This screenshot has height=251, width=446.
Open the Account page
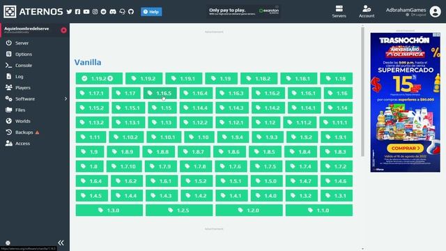click(x=367, y=12)
